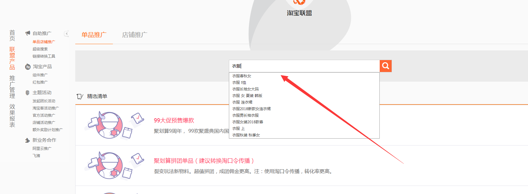The width and height of the screenshot is (528, 194).
Task: Switch to the 店铺推广 tab
Action: 135,35
